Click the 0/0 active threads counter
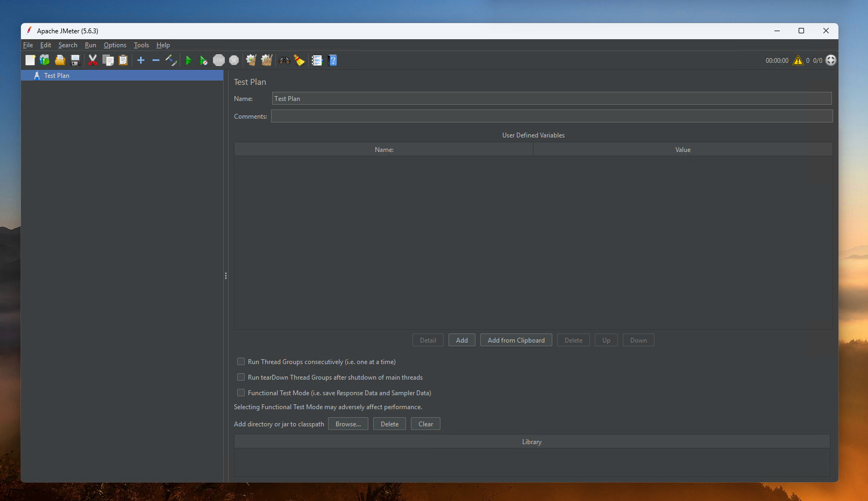The height and width of the screenshot is (501, 868). 817,61
